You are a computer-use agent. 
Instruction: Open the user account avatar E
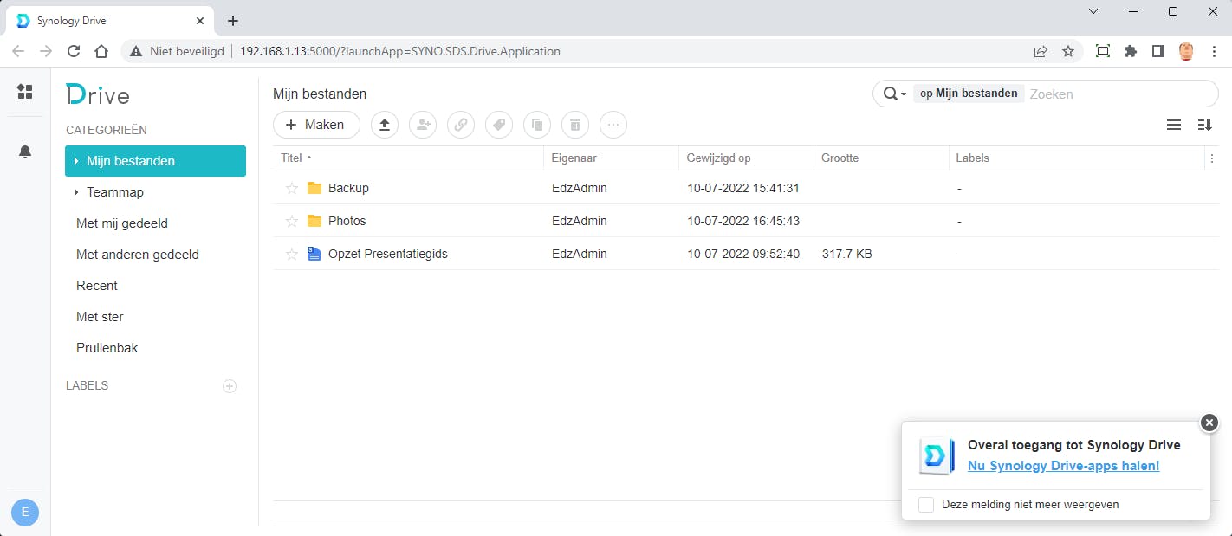25,512
